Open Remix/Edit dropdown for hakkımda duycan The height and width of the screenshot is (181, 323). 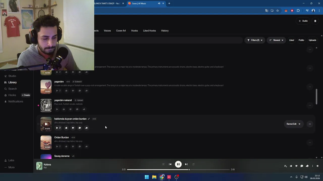tap(293, 124)
